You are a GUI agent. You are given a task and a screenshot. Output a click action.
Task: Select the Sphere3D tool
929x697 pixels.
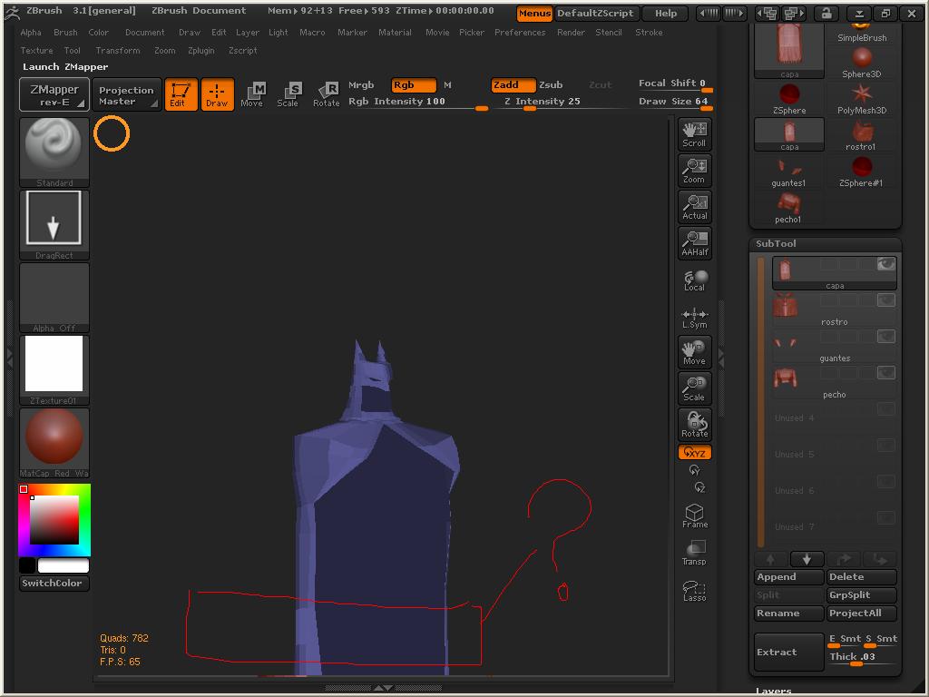click(862, 63)
